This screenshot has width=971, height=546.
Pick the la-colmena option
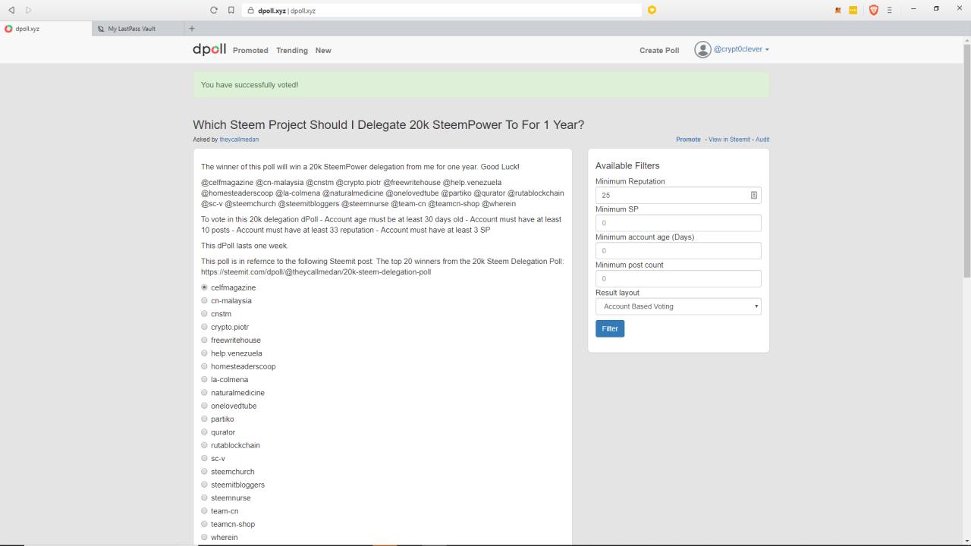[x=204, y=379]
